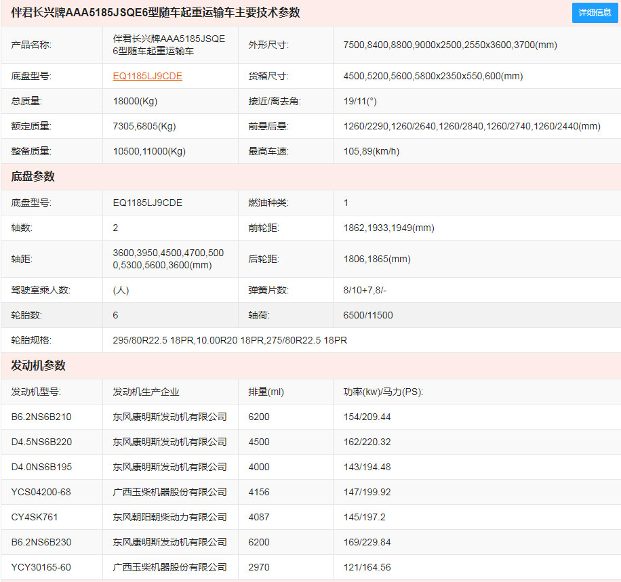Click 东风康明斯发动机有限公司 in B6.2NS6B210 row
This screenshot has height=582, width=621.
(x=169, y=417)
